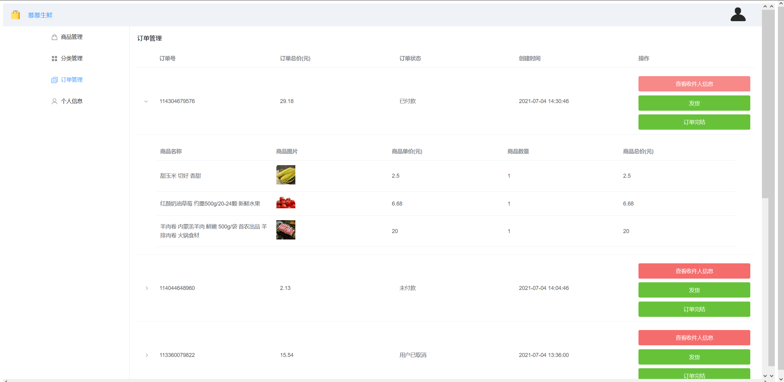The height and width of the screenshot is (382, 784).
Task: Click the 个人信息 person icon
Action: click(x=55, y=101)
